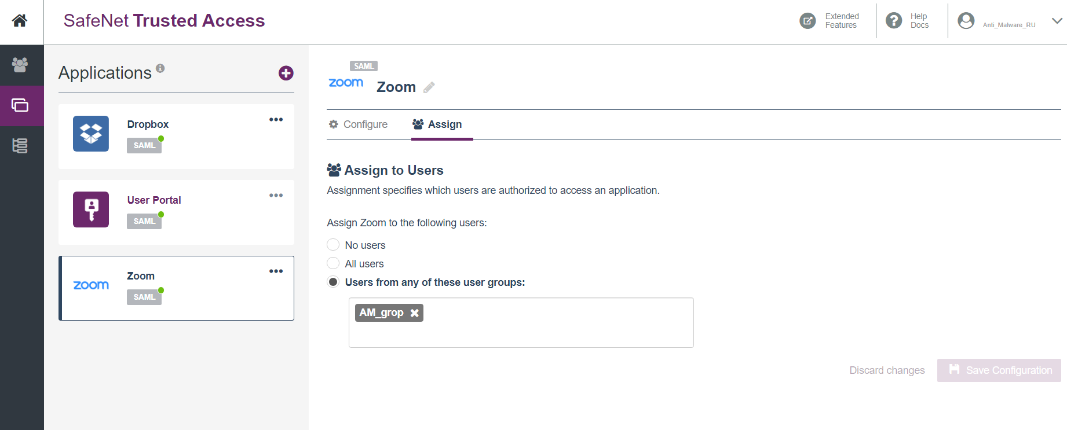Select Users from any of these user groups

pos(333,282)
